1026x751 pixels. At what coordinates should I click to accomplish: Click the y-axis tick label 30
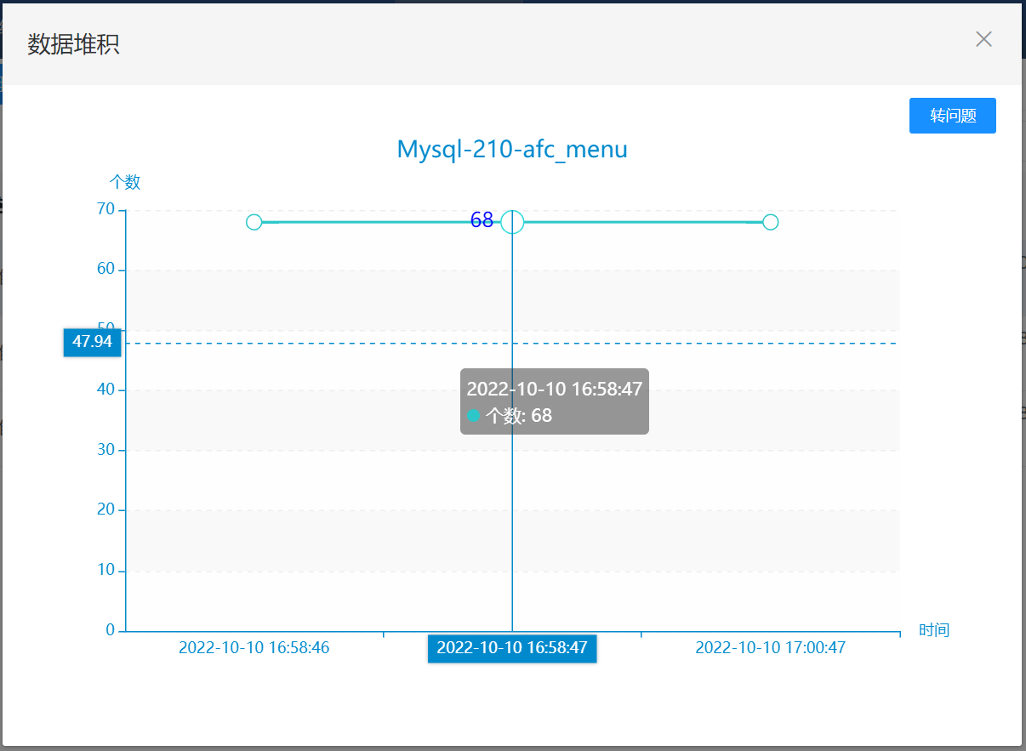(105, 450)
